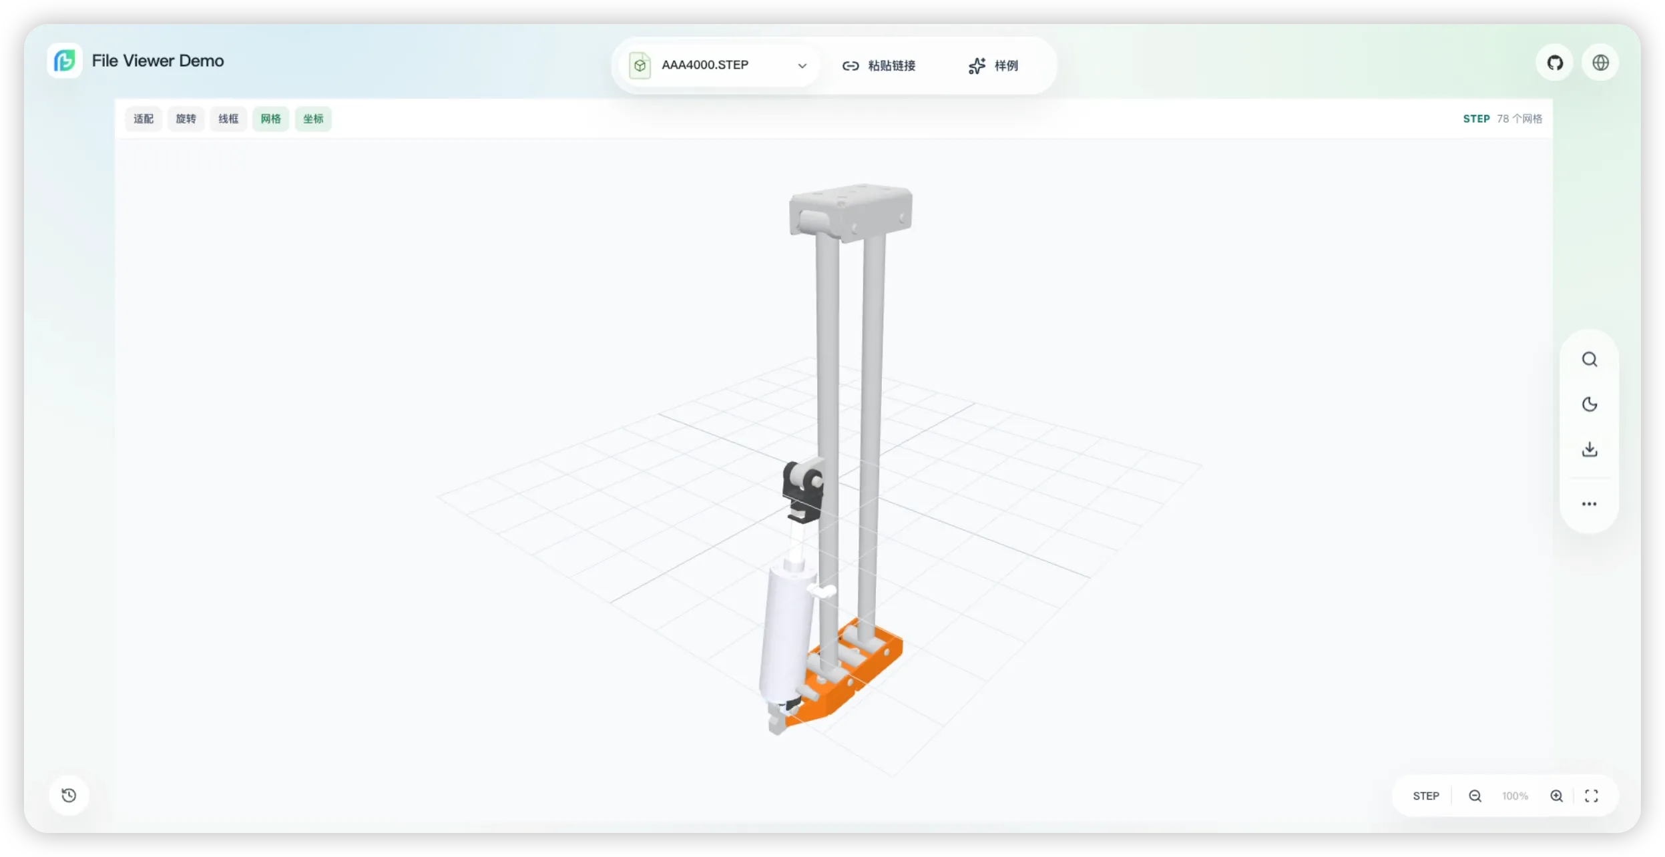Viewport: 1665px width, 857px height.
Task: Toggle 旋转 auto-rotate
Action: click(186, 119)
